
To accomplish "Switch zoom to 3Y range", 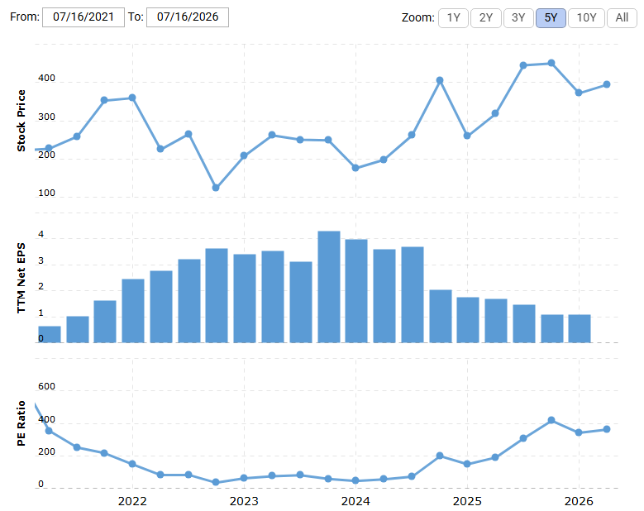I will [x=518, y=18].
